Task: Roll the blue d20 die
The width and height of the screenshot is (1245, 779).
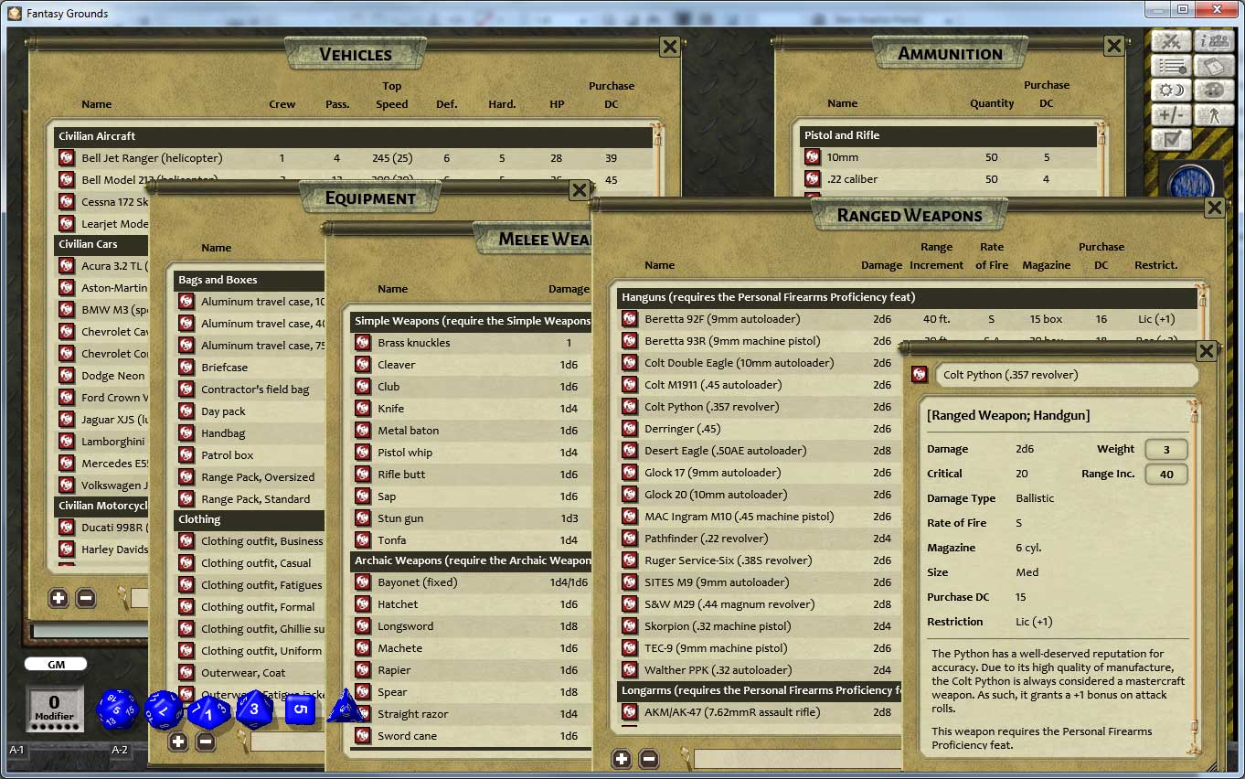Action: [116, 709]
